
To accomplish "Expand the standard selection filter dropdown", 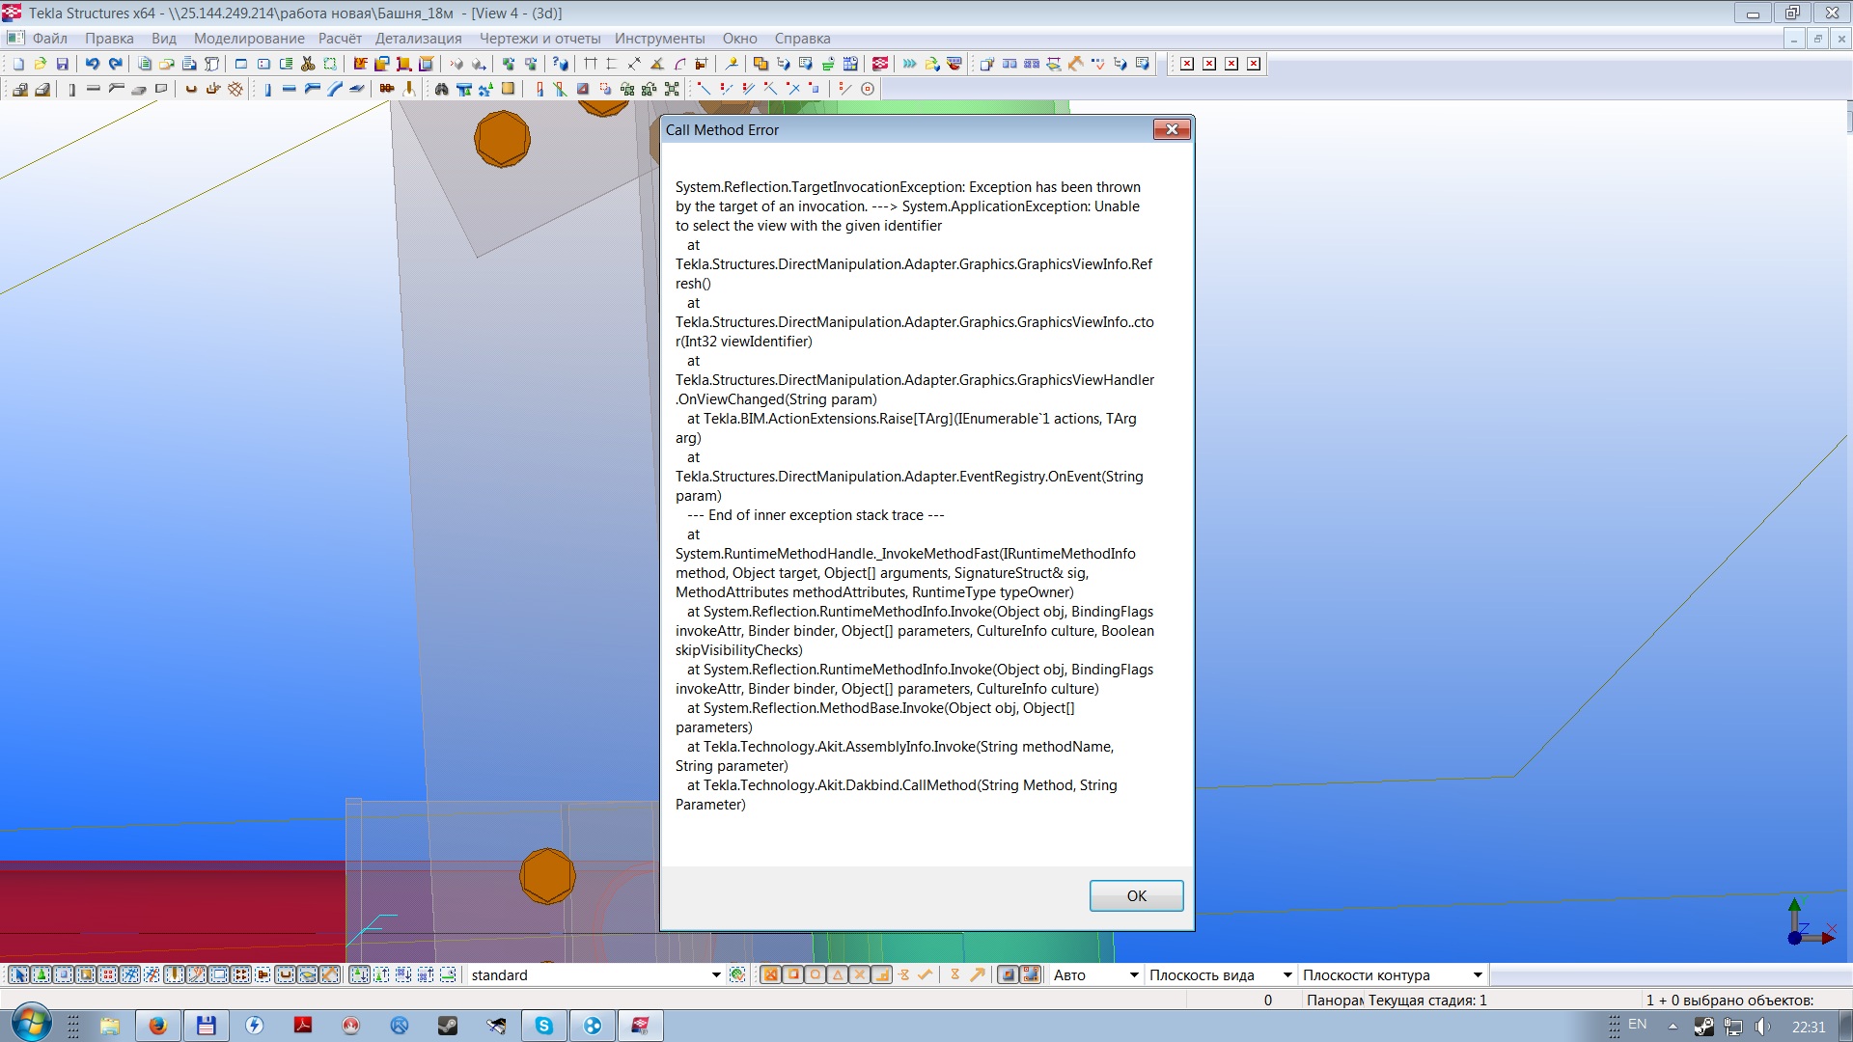I will (716, 974).
